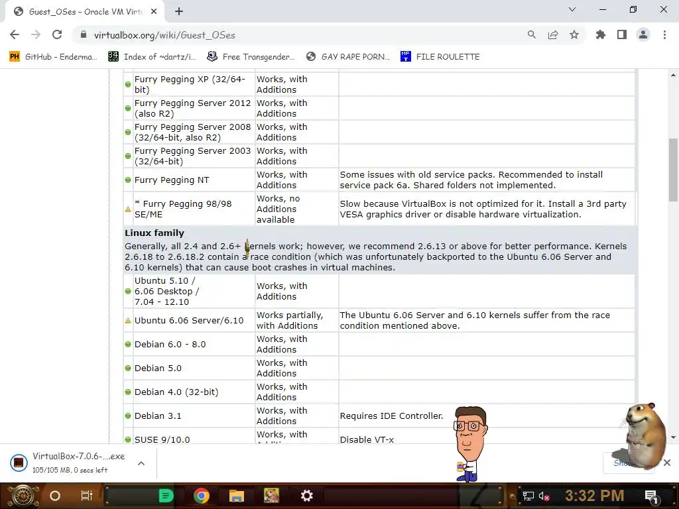Open Settings gear on taskbar
Screen dimensions: 679x509
pos(306,496)
